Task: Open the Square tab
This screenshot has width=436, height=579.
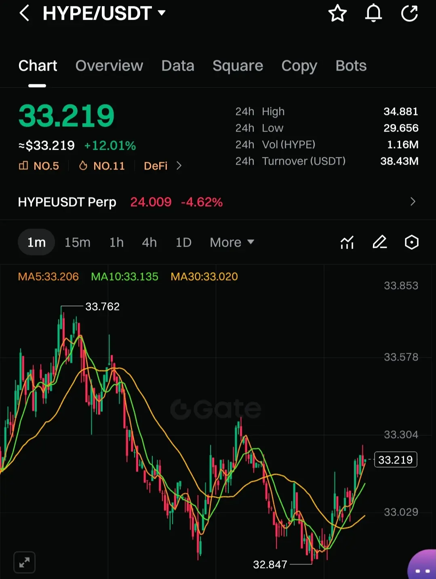Action: tap(238, 66)
